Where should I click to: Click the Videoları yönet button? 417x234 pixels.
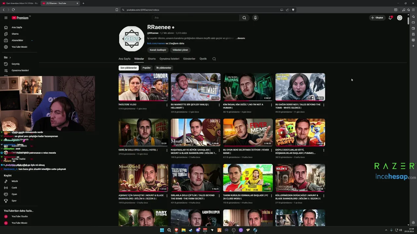click(x=180, y=50)
